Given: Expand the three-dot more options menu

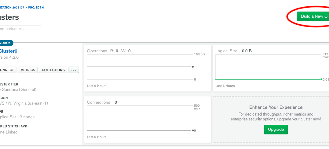Looking at the screenshot, I should coord(73,70).
